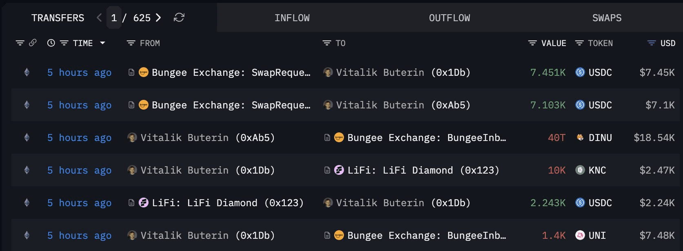
Task: Expand the TIME sort dropdown arrow
Action: click(x=102, y=43)
